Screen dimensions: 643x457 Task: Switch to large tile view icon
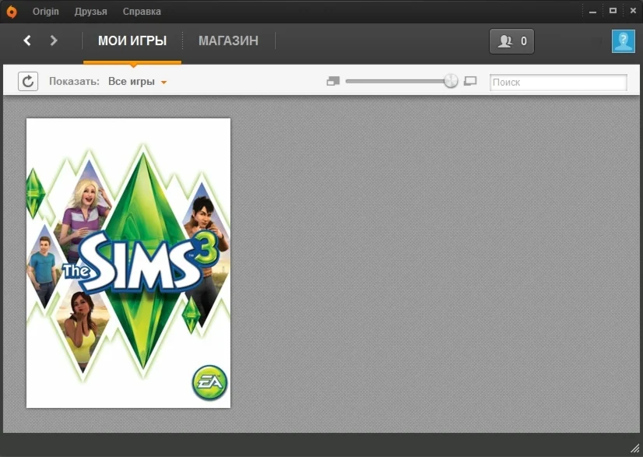470,80
